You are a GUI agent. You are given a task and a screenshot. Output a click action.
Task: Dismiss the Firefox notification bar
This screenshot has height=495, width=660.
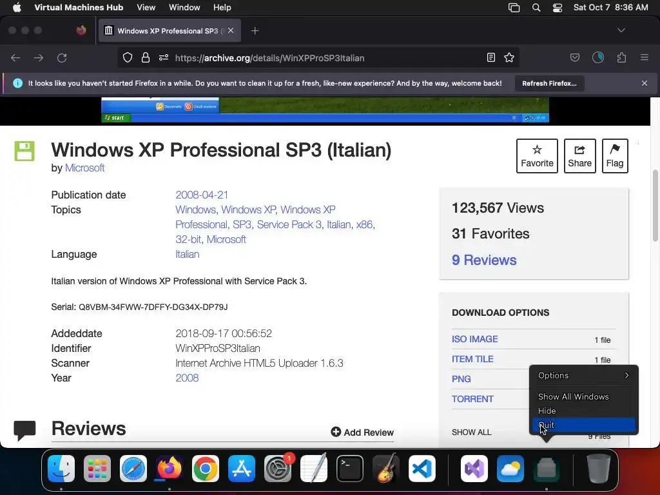(645, 83)
